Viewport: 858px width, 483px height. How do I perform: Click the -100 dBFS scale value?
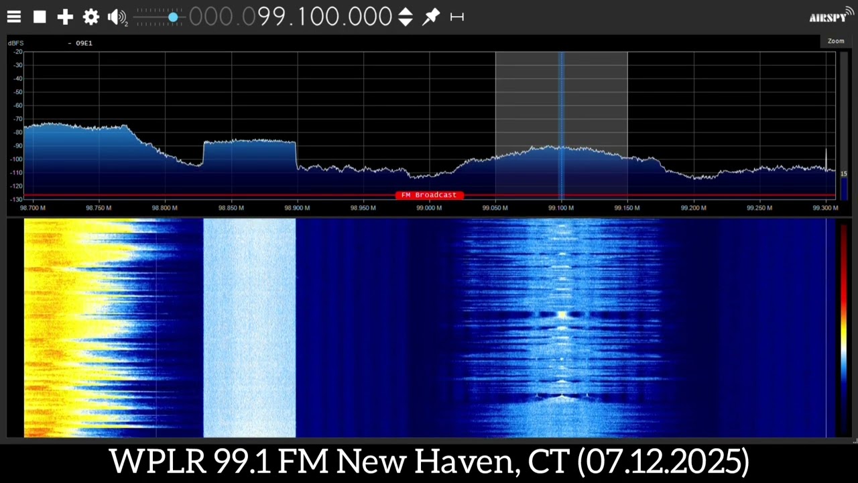click(16, 159)
